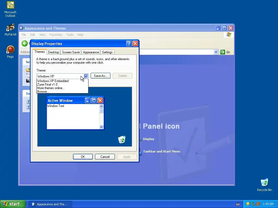Click the green Go arrow button
Screen dimensions: 278x208
point(223,52)
